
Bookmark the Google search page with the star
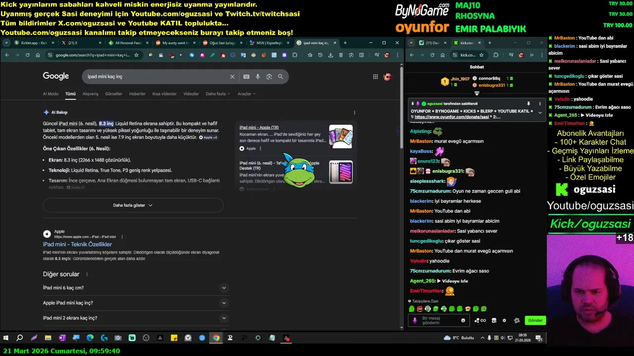136,55
